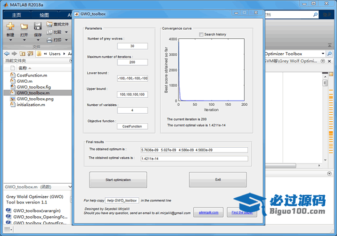Expand the command window panel actions button
Image resolution: width=337 pixels, height=236 pixels.
(x=329, y=173)
